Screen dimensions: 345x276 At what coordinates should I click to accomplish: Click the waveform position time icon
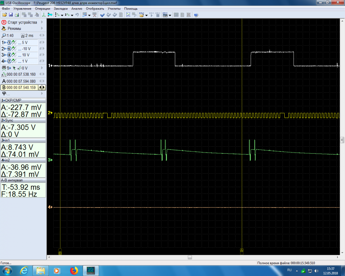click(4, 74)
